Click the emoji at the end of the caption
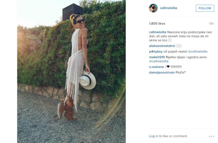Screen dimensions: 218x143 click(170, 40)
